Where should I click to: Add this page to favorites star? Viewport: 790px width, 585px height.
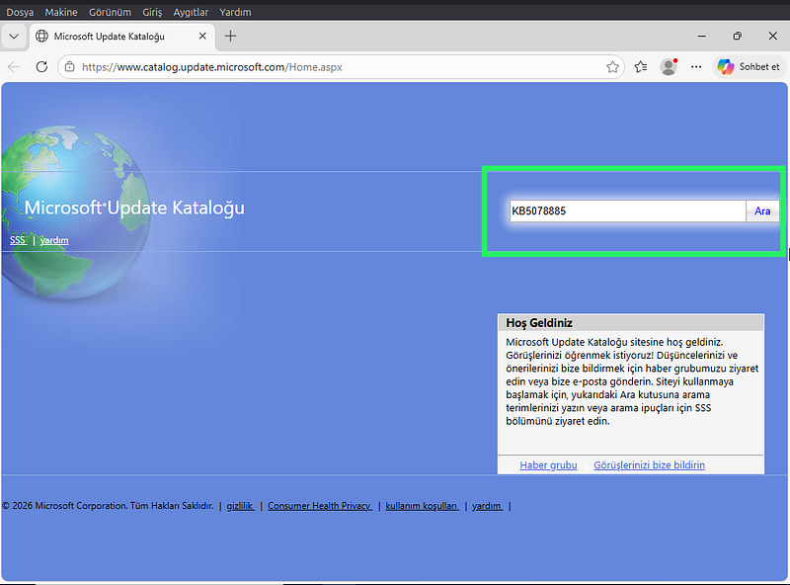(612, 67)
